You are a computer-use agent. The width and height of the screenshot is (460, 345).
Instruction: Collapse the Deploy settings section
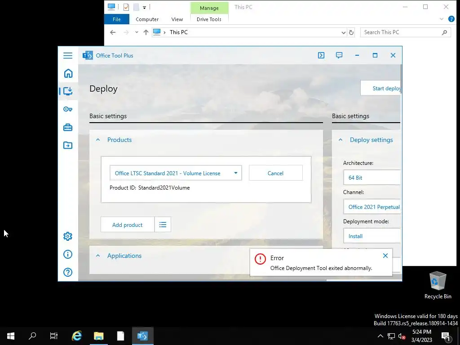click(341, 140)
